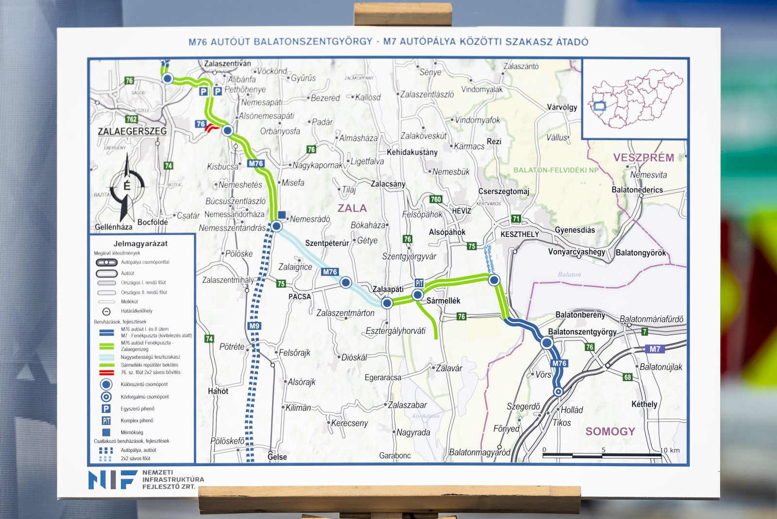The height and width of the screenshot is (519, 777).
Task: Click the NIF logo at bottom left
Action: click(113, 480)
